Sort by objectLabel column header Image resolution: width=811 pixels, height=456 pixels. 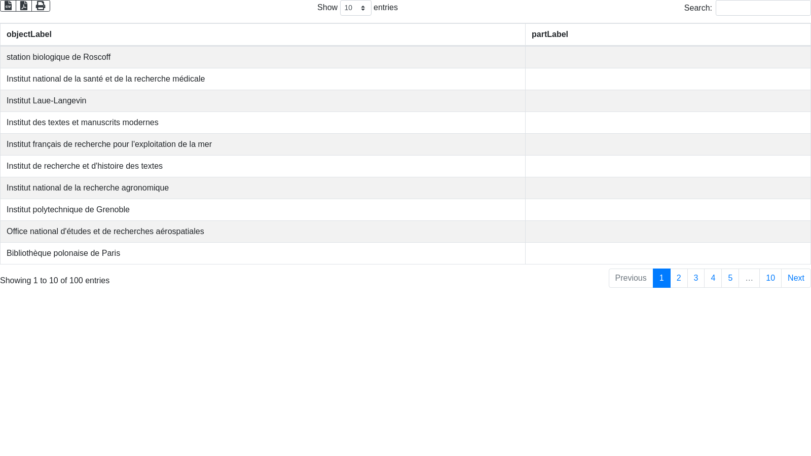pos(263,34)
